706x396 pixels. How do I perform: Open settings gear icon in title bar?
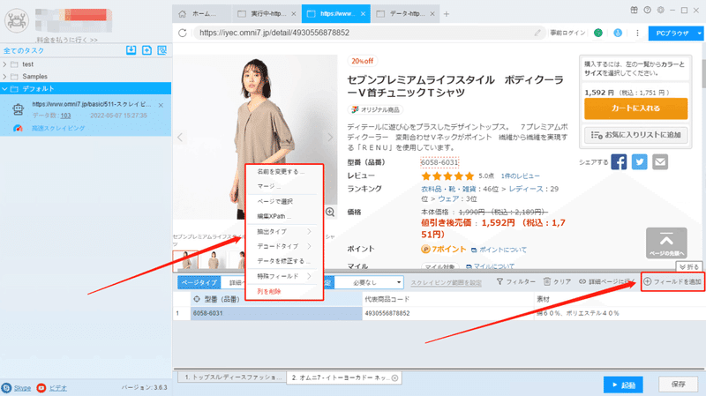coord(660,10)
